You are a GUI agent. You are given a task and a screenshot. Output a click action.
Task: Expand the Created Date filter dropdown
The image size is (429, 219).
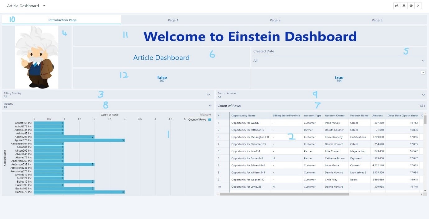[x=423, y=61]
